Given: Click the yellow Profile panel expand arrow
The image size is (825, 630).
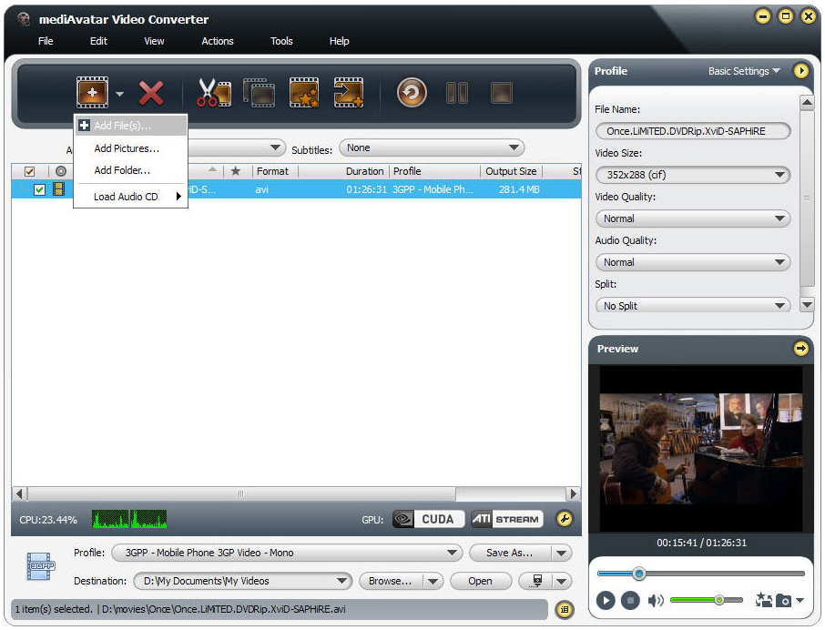Looking at the screenshot, I should tap(800, 70).
